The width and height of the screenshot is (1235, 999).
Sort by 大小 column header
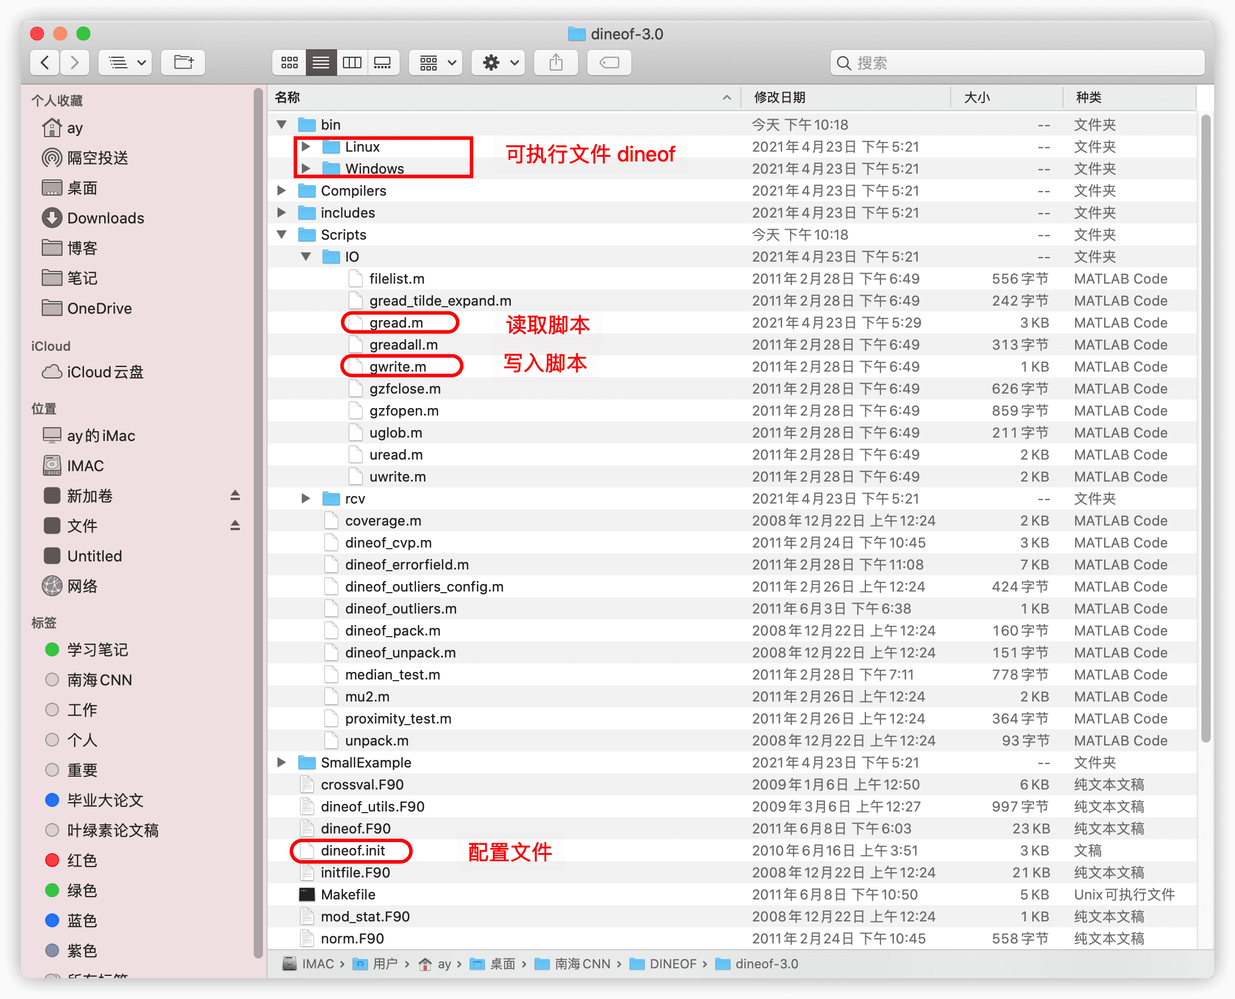pos(977,97)
